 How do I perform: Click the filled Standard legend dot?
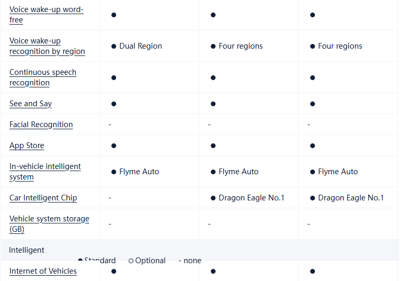point(80,261)
